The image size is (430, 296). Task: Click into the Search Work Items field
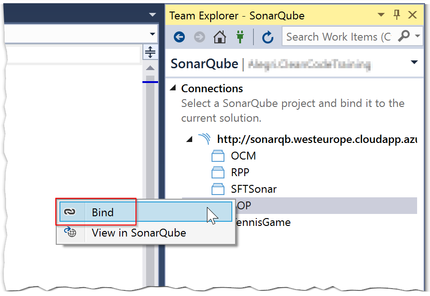tap(338, 37)
